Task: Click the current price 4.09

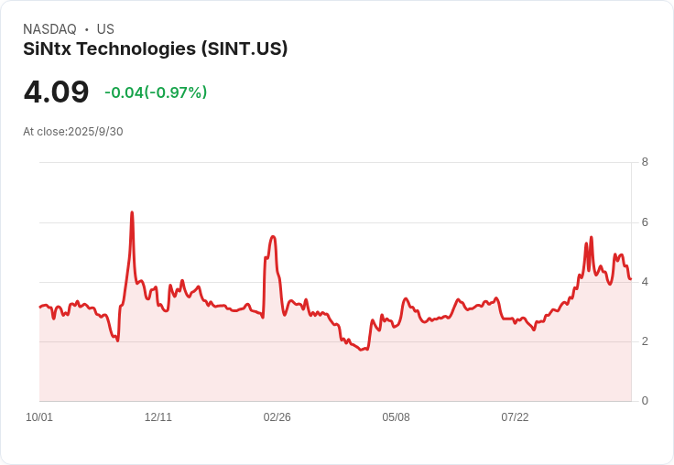Action: pos(56,92)
